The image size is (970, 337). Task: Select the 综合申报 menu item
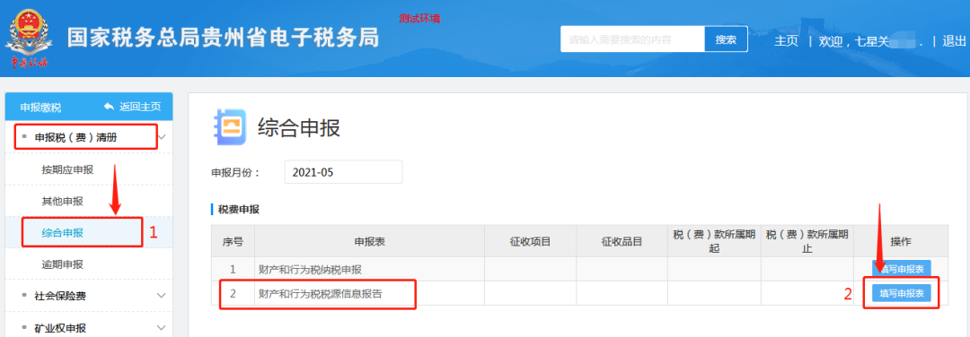tap(63, 233)
